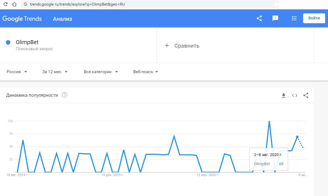Open the Все категории dropdown

coord(101,72)
